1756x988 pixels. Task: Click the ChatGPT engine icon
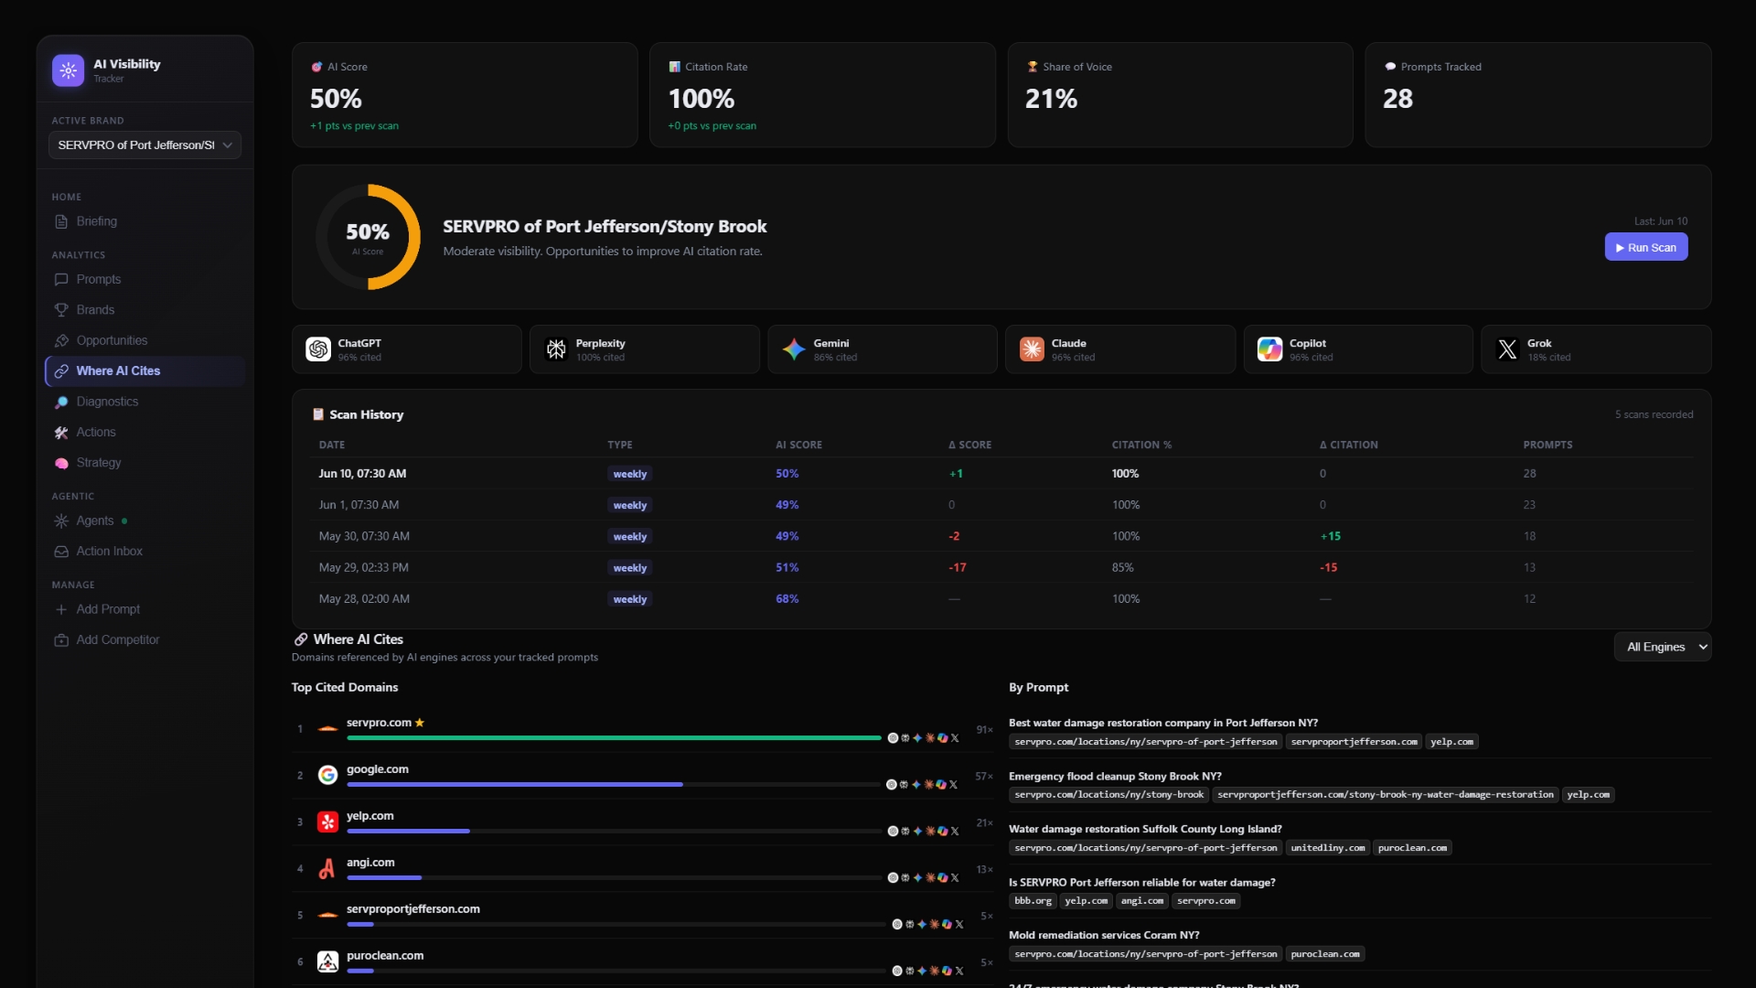point(318,349)
